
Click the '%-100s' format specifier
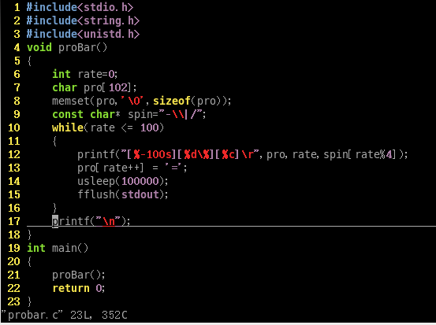point(152,154)
